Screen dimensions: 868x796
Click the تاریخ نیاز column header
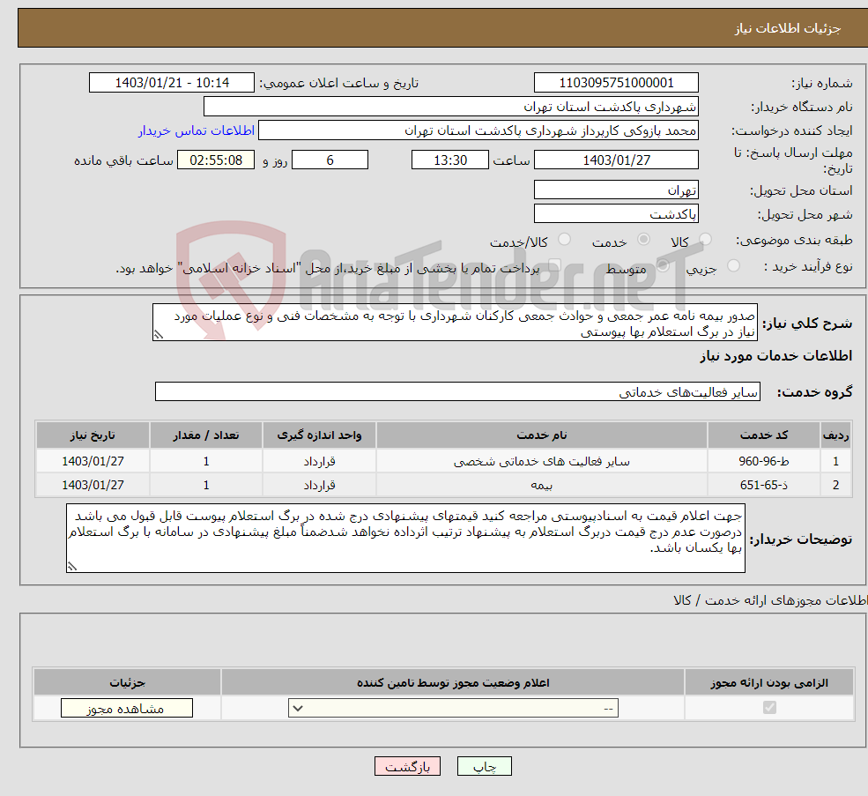pyautogui.click(x=93, y=435)
